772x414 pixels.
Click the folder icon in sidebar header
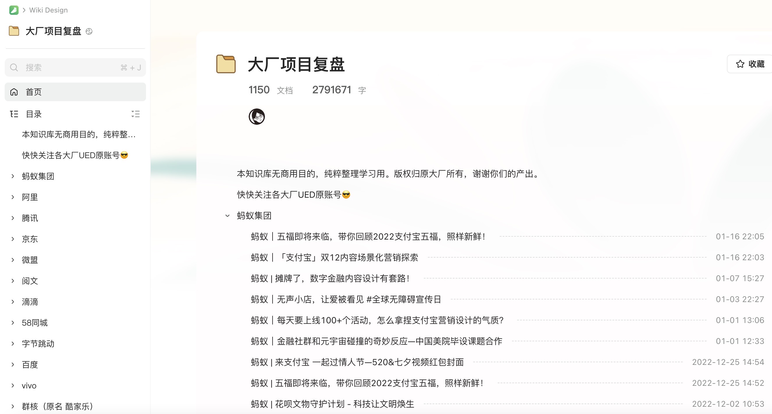pyautogui.click(x=14, y=31)
